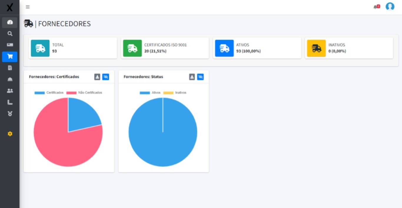Screen dimensions: 402x208
Task: Open the ruler measurement sidebar icon
Action: 10,102
